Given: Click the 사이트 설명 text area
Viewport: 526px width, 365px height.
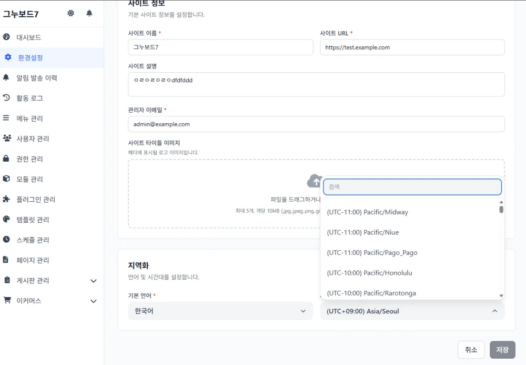Looking at the screenshot, I should click(316, 84).
